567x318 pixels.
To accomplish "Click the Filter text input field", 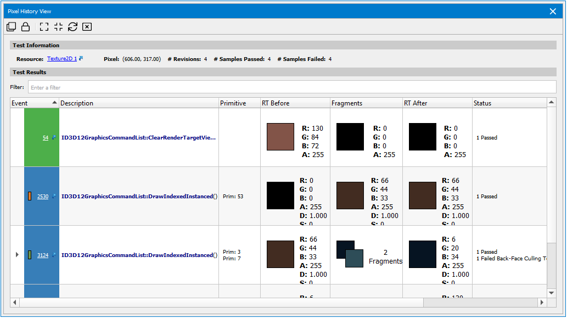I will tap(291, 87).
